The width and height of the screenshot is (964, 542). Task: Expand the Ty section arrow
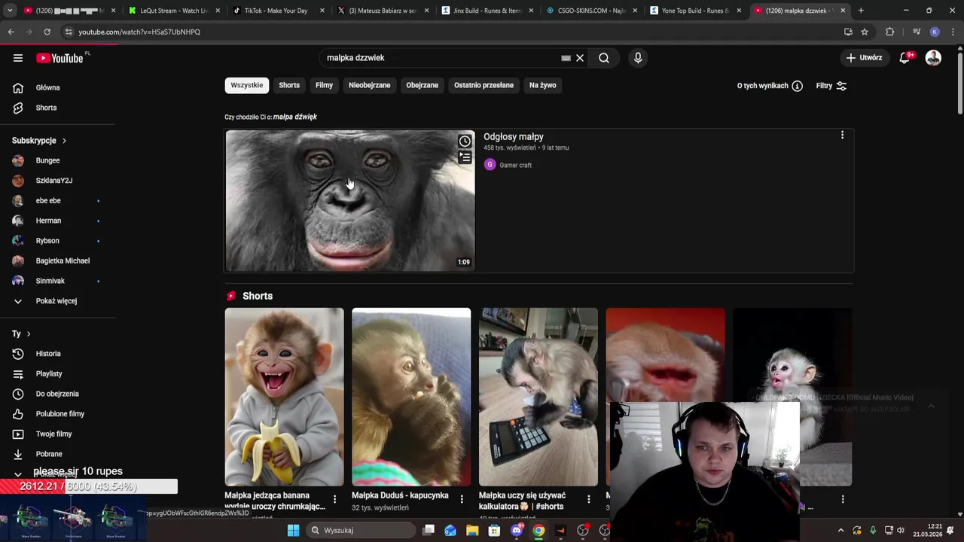pos(29,333)
